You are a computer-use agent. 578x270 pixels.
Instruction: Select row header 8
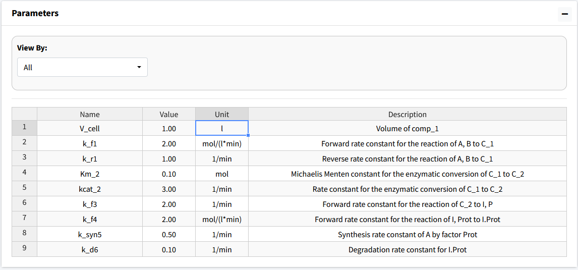(24, 234)
